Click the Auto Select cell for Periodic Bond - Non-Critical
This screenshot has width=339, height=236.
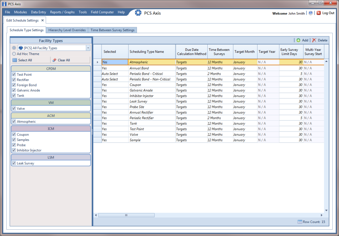pos(115,79)
